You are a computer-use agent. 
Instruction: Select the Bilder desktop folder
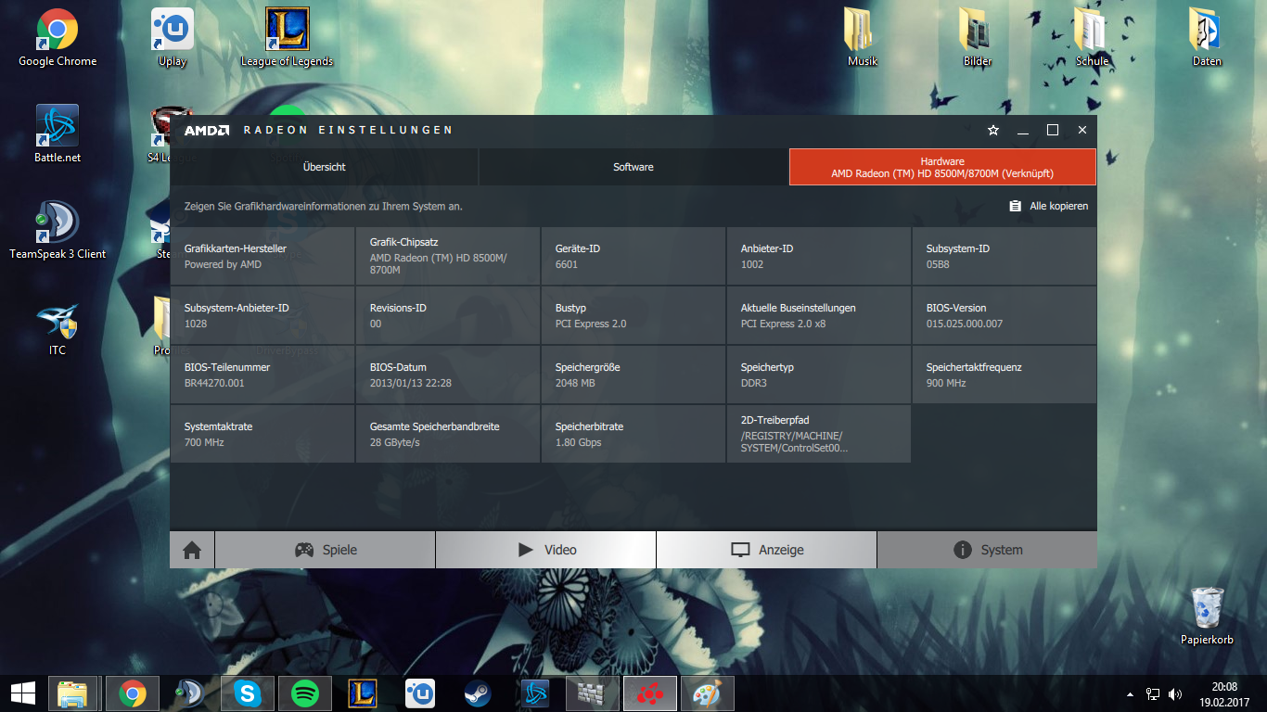978,38
